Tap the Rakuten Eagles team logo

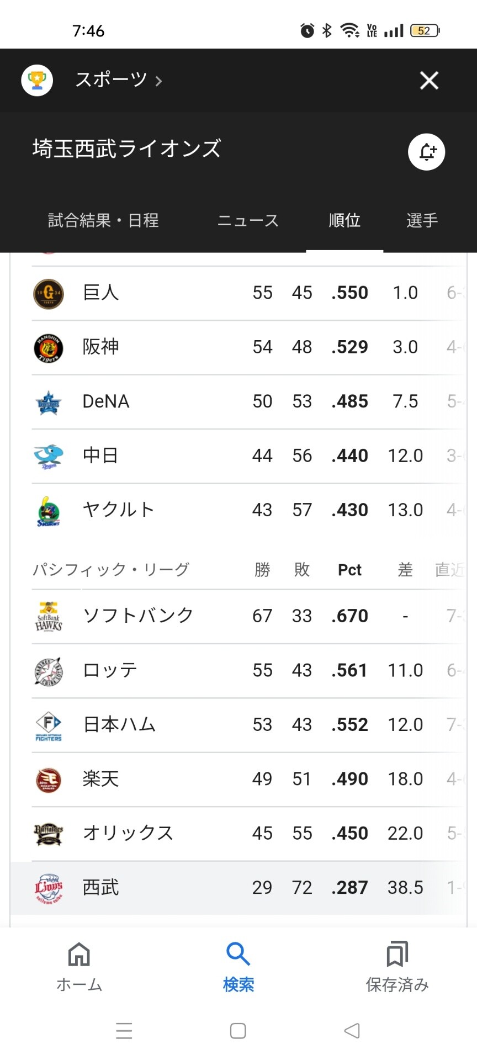[49, 780]
